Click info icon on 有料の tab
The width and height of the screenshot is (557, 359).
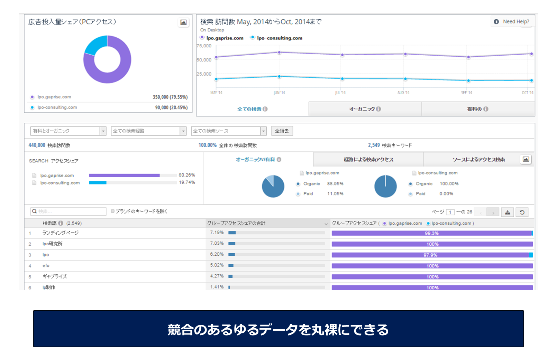tap(486, 109)
